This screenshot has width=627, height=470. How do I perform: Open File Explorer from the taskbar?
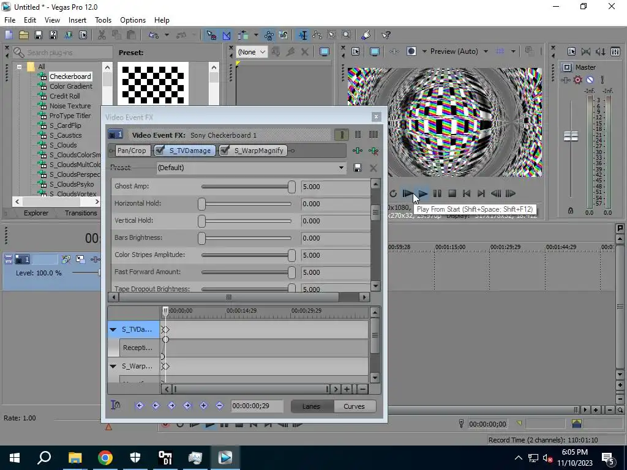(75, 458)
